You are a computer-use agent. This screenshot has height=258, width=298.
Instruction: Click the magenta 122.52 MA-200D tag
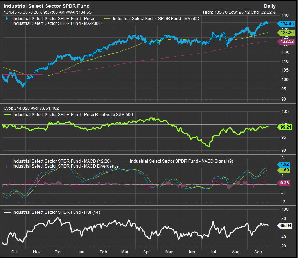point(286,41)
